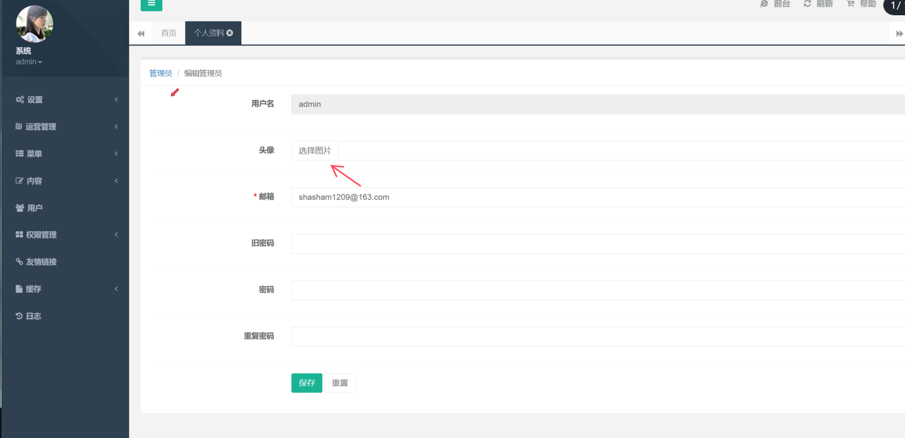The image size is (905, 438).
Task: Open the admin user dropdown
Action: point(29,62)
